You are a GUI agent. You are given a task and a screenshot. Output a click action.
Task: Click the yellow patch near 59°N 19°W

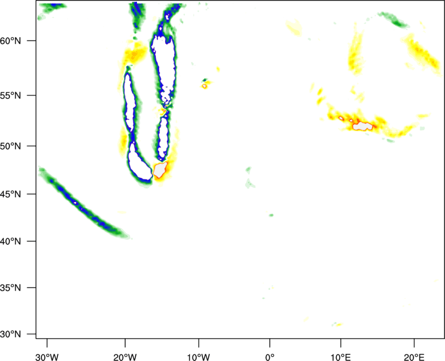point(135,53)
